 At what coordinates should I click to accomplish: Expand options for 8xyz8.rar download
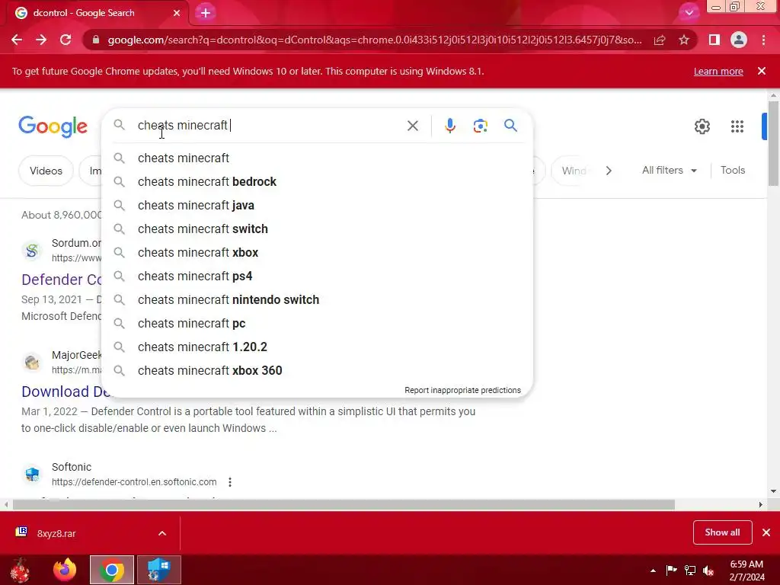click(162, 533)
